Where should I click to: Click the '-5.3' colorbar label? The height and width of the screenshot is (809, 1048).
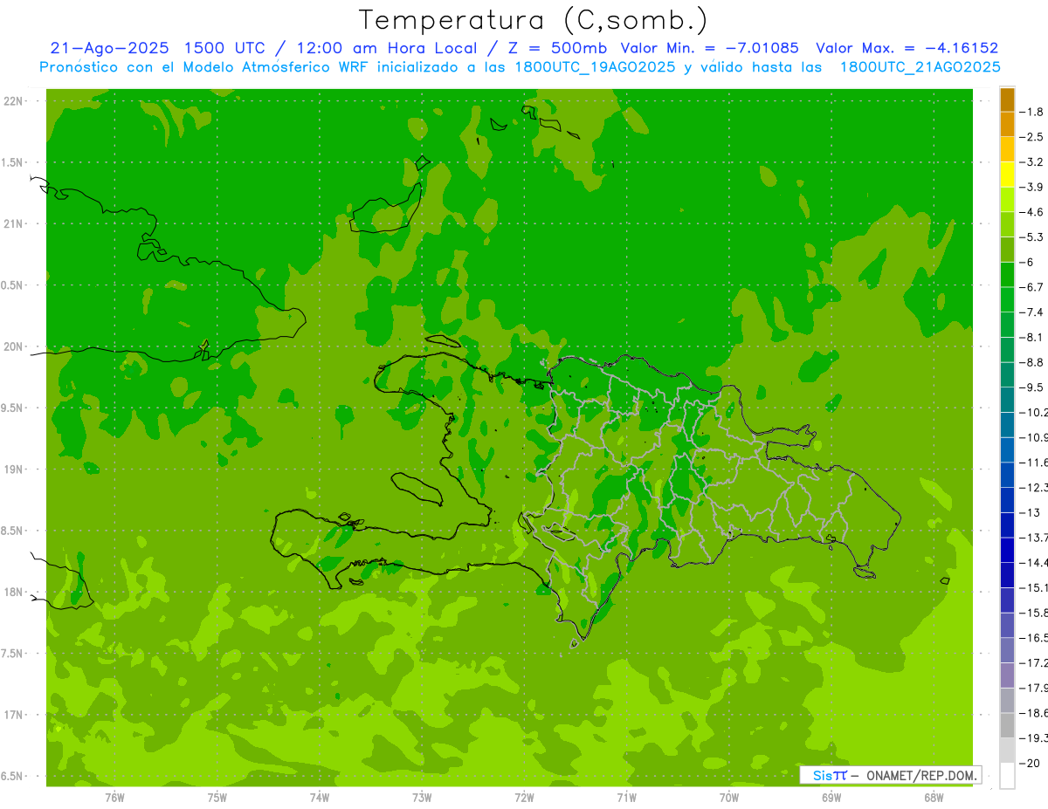point(1031,237)
